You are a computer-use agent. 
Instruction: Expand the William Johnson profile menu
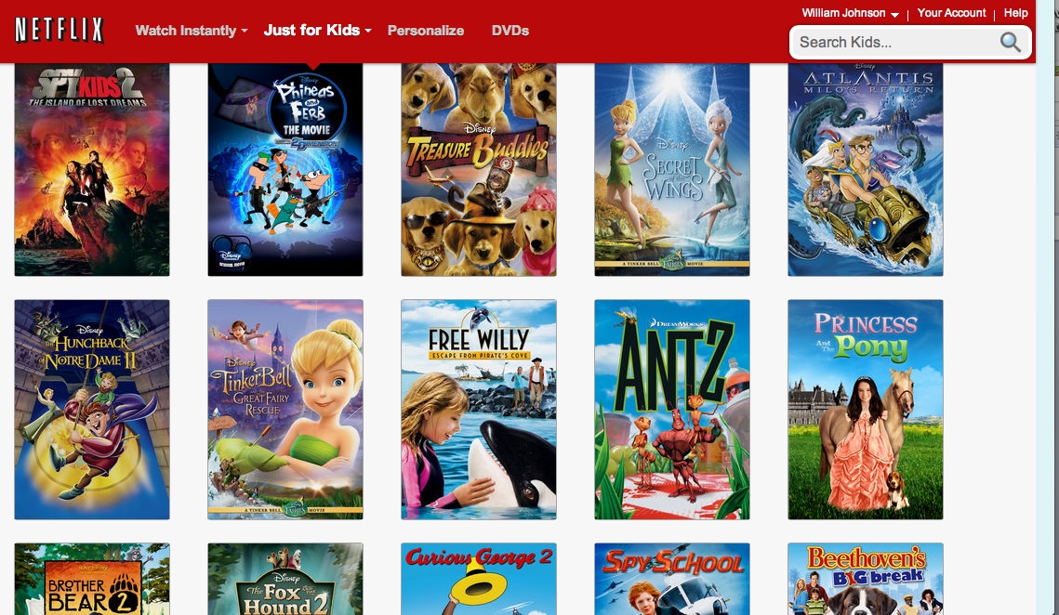point(850,13)
